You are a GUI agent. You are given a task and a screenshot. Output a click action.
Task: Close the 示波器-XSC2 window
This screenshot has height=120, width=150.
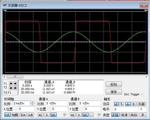pos(144,5)
